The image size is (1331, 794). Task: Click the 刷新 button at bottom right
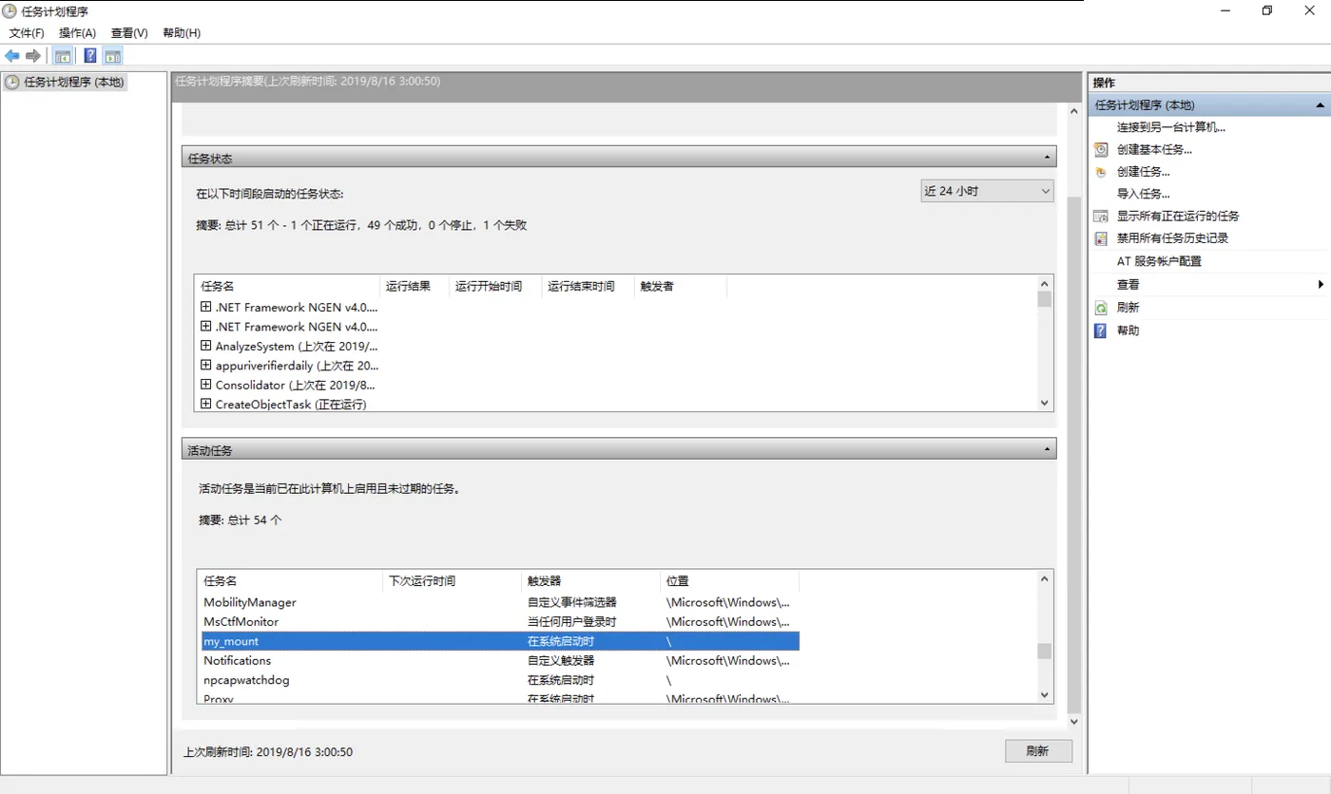point(1038,751)
